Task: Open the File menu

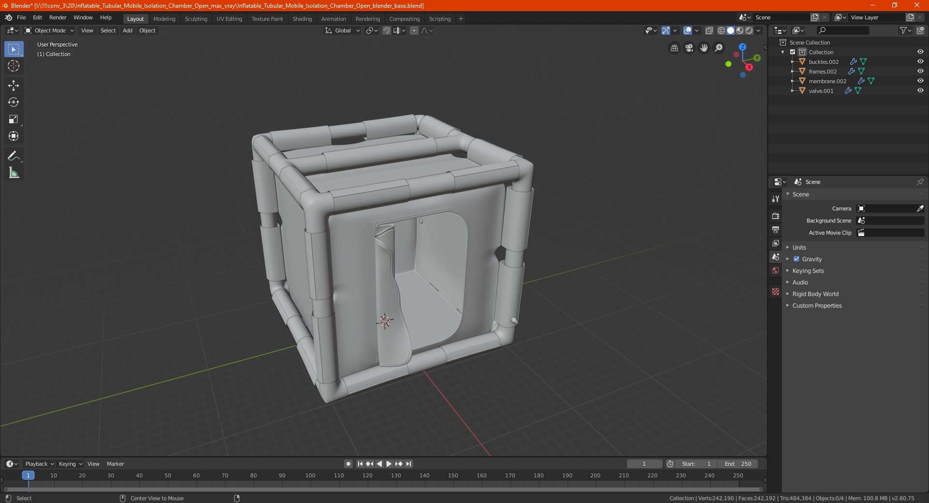Action: tap(21, 17)
